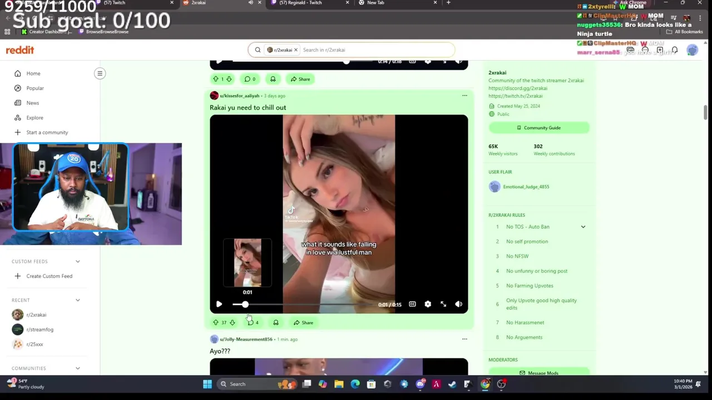Open Discord from the taskbar
The image size is (712, 400).
420,384
